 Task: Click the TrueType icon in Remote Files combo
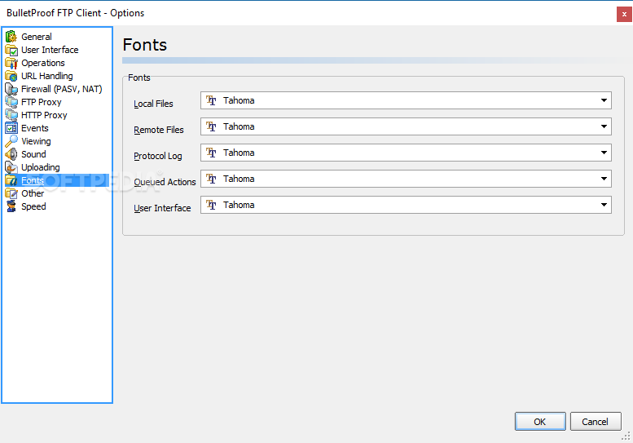point(211,126)
